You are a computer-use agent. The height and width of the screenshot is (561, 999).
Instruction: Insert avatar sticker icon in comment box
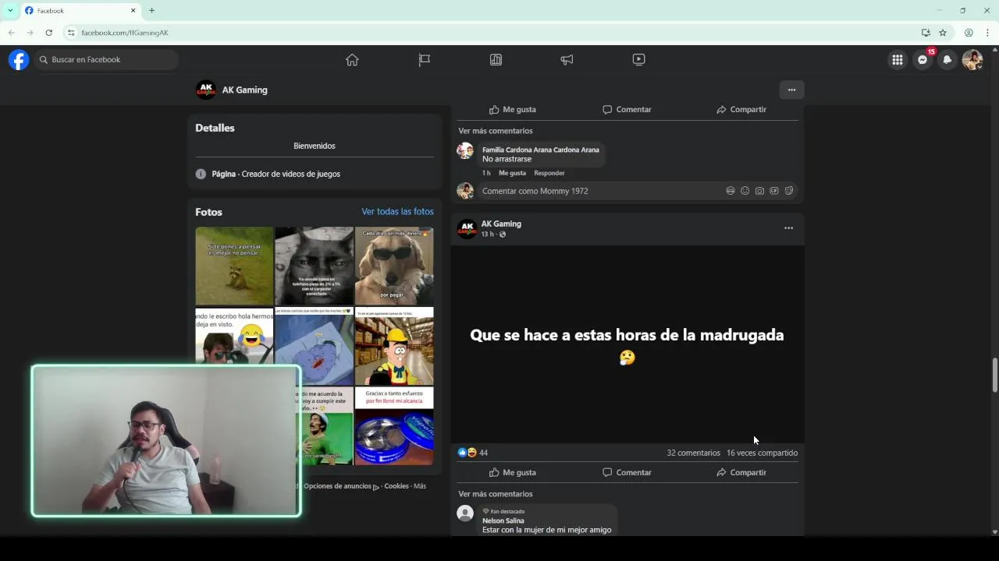click(x=731, y=191)
